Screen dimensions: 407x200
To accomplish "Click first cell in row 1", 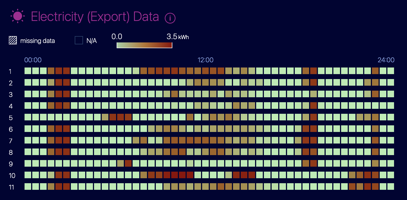I will pyautogui.click(x=28, y=71).
